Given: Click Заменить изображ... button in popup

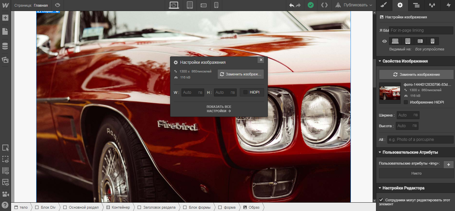Looking at the screenshot, I should pos(241,74).
